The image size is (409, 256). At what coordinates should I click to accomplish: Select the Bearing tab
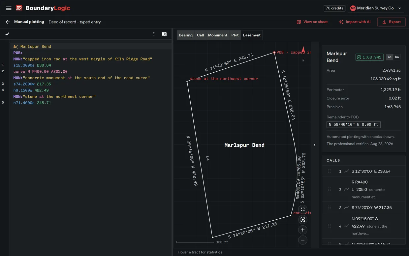point(186,35)
